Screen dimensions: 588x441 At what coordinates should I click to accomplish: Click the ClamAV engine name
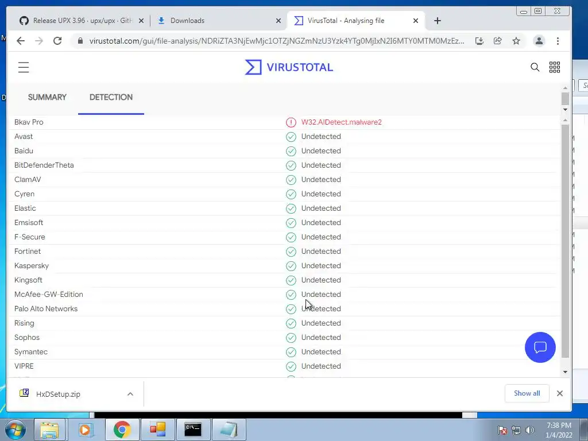[28, 180]
